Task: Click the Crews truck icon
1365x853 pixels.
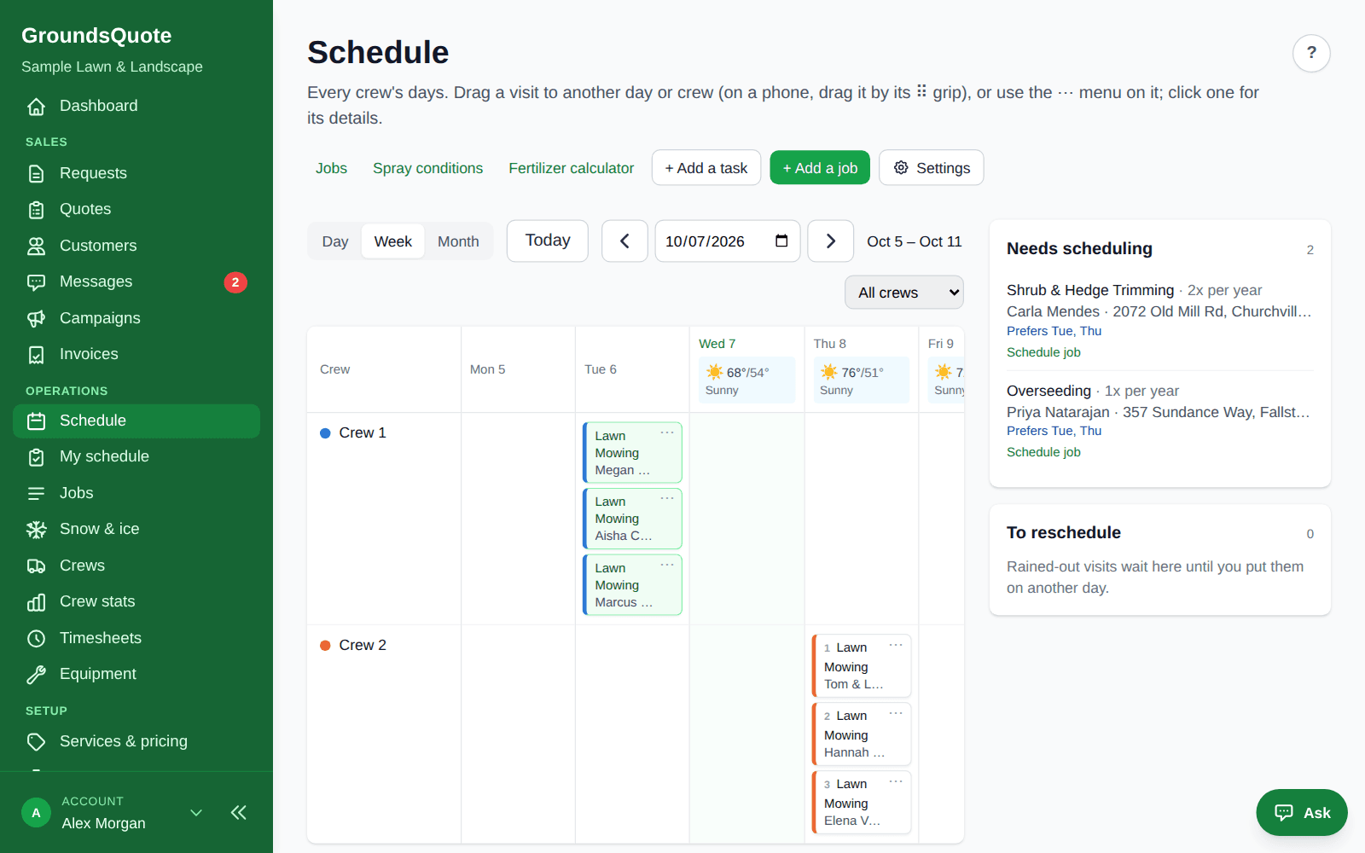Action: pyautogui.click(x=36, y=566)
